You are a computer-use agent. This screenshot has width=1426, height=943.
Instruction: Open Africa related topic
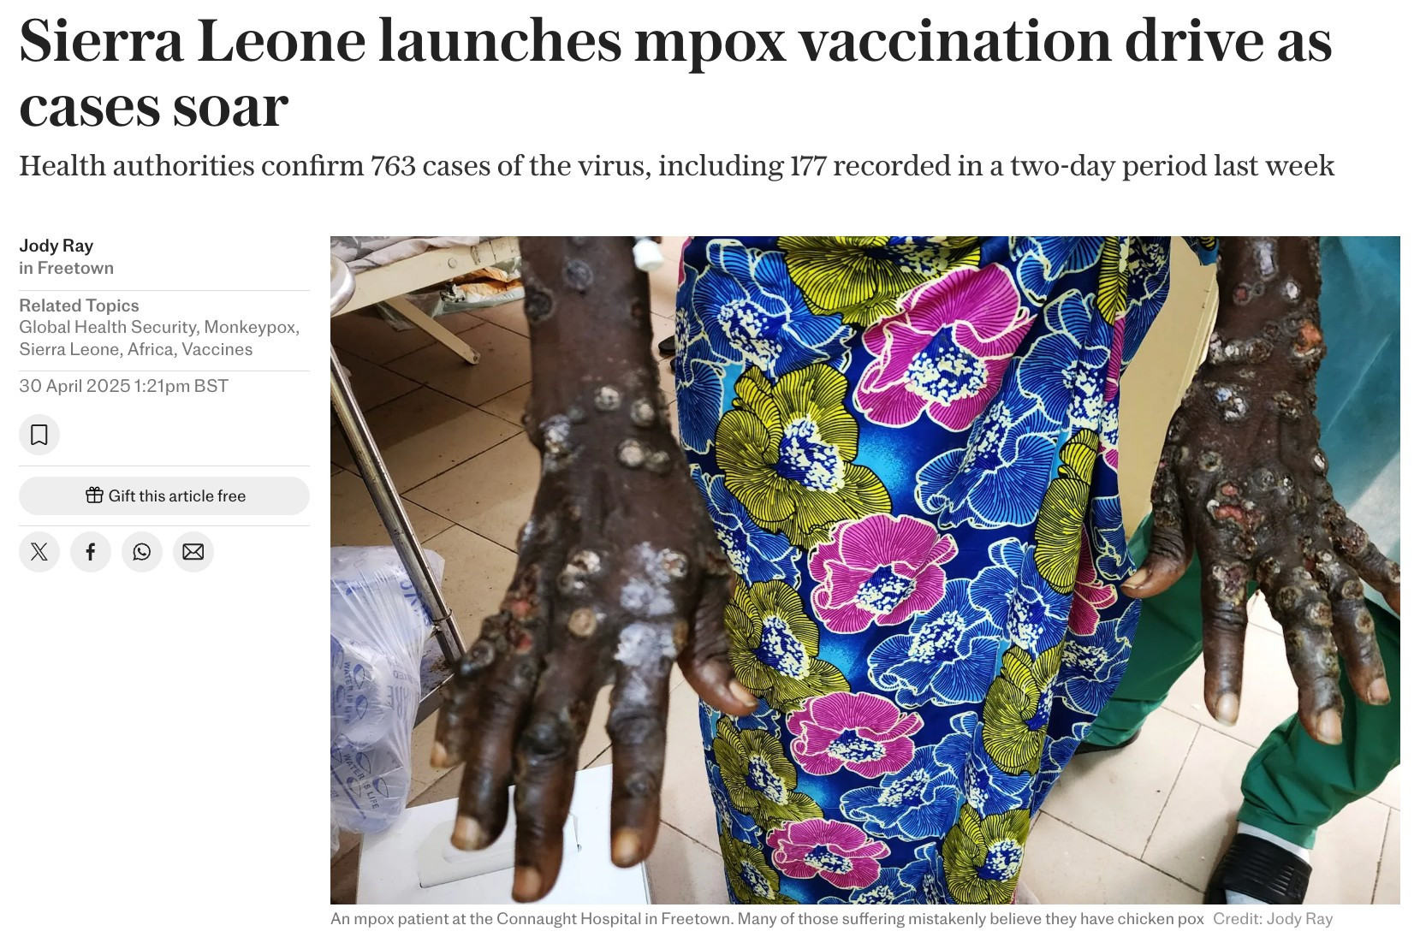tap(150, 349)
